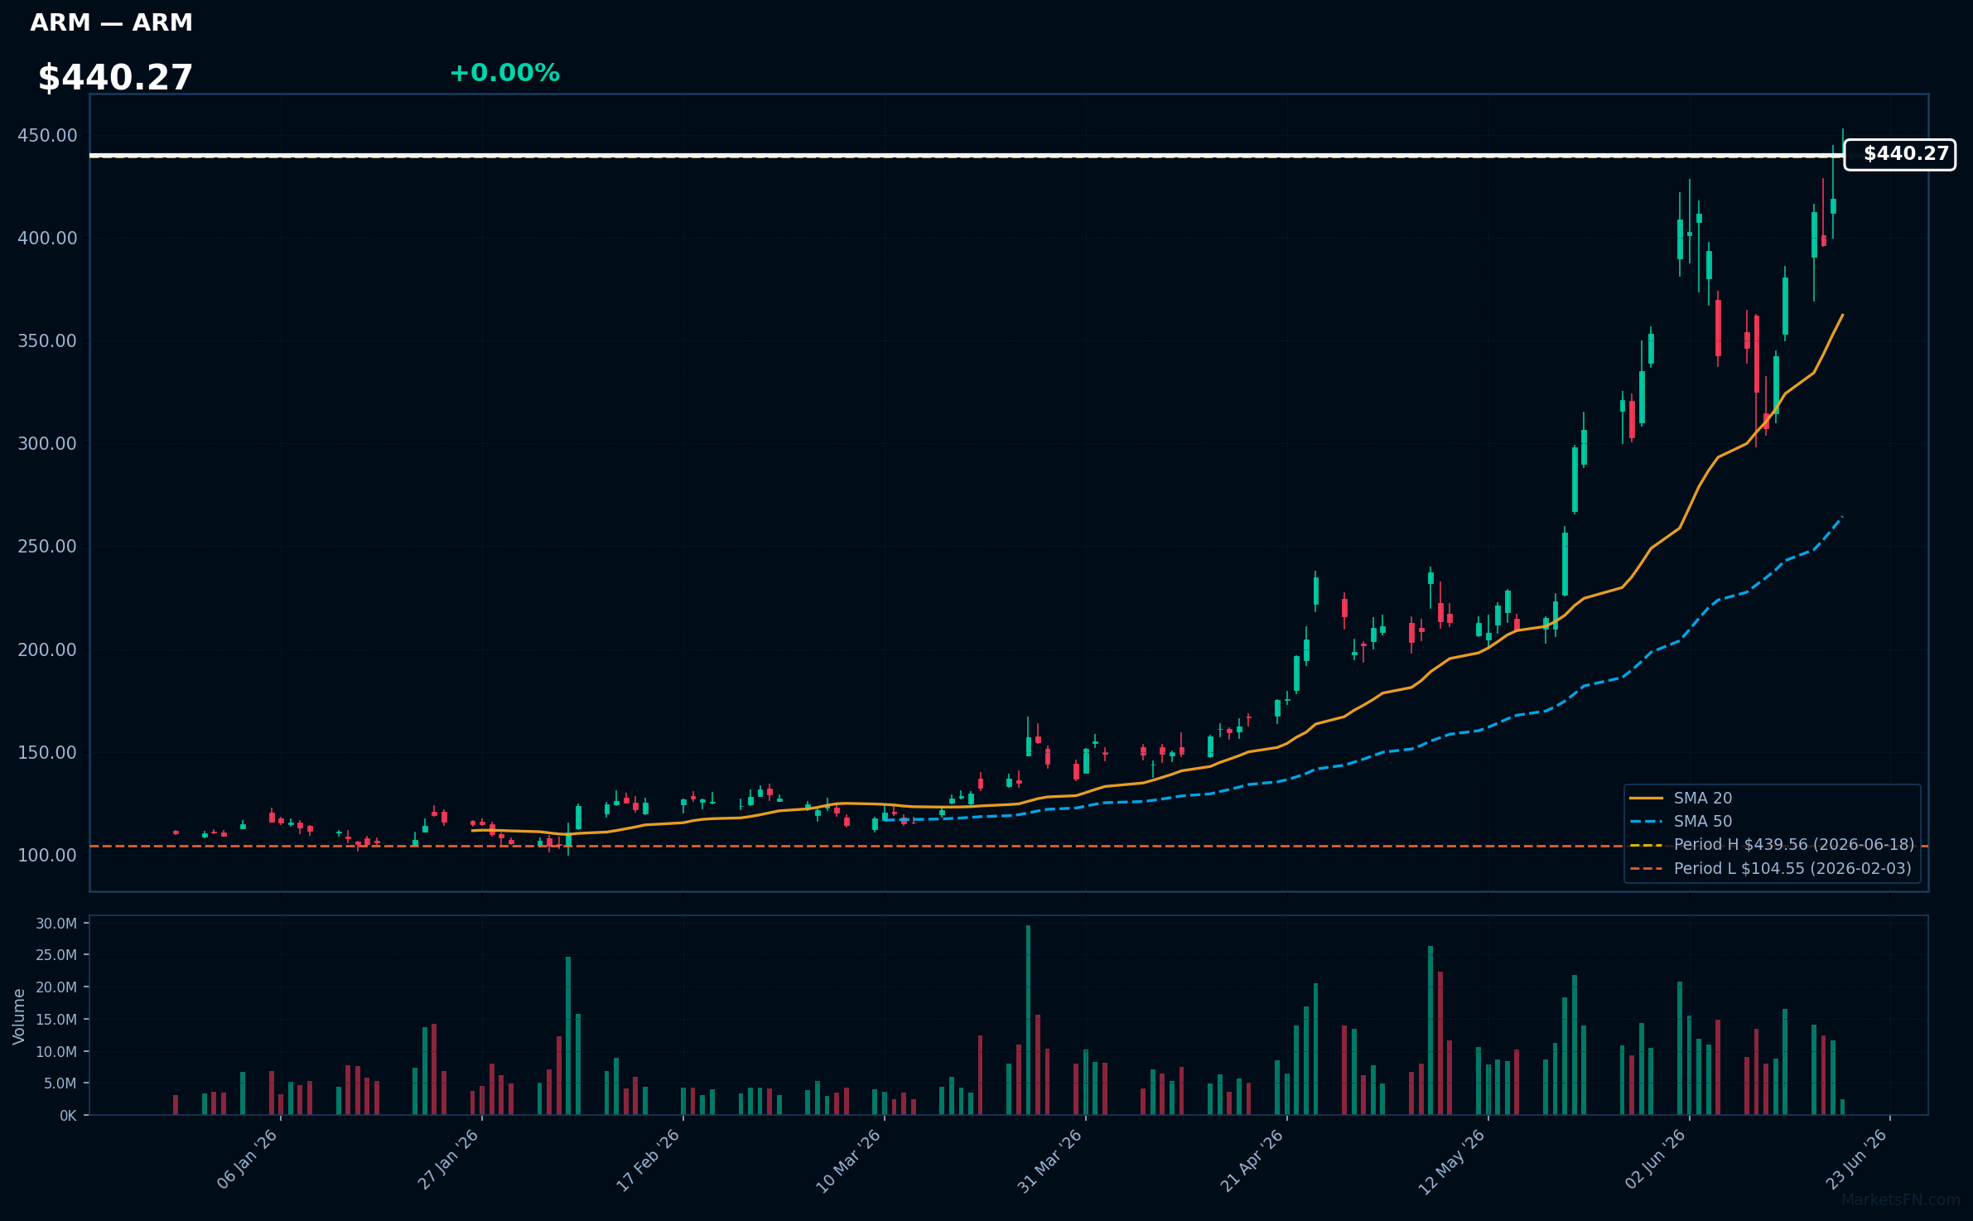
Task: Click the 100.00 price axis label
Action: click(x=47, y=856)
